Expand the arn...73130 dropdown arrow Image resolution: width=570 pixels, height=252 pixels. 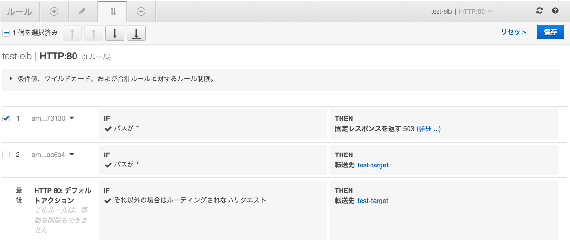click(x=72, y=118)
